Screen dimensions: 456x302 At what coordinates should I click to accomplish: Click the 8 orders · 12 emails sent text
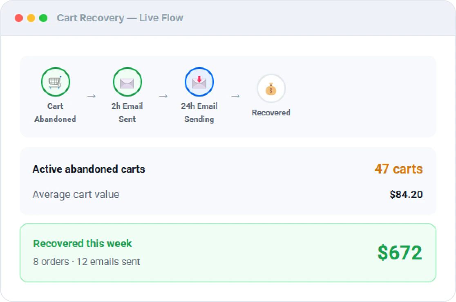tap(86, 261)
